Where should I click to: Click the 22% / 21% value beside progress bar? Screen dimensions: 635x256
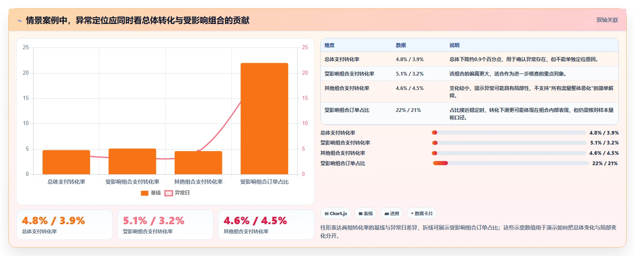pyautogui.click(x=605, y=164)
